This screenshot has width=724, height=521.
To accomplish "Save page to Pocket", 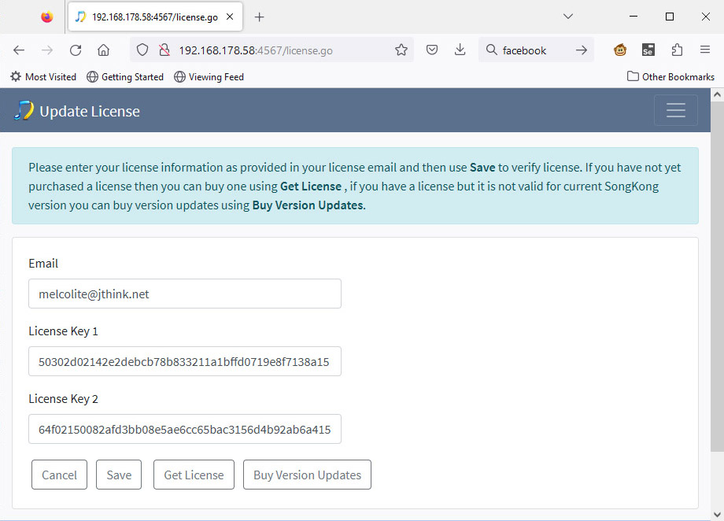I will [432, 50].
